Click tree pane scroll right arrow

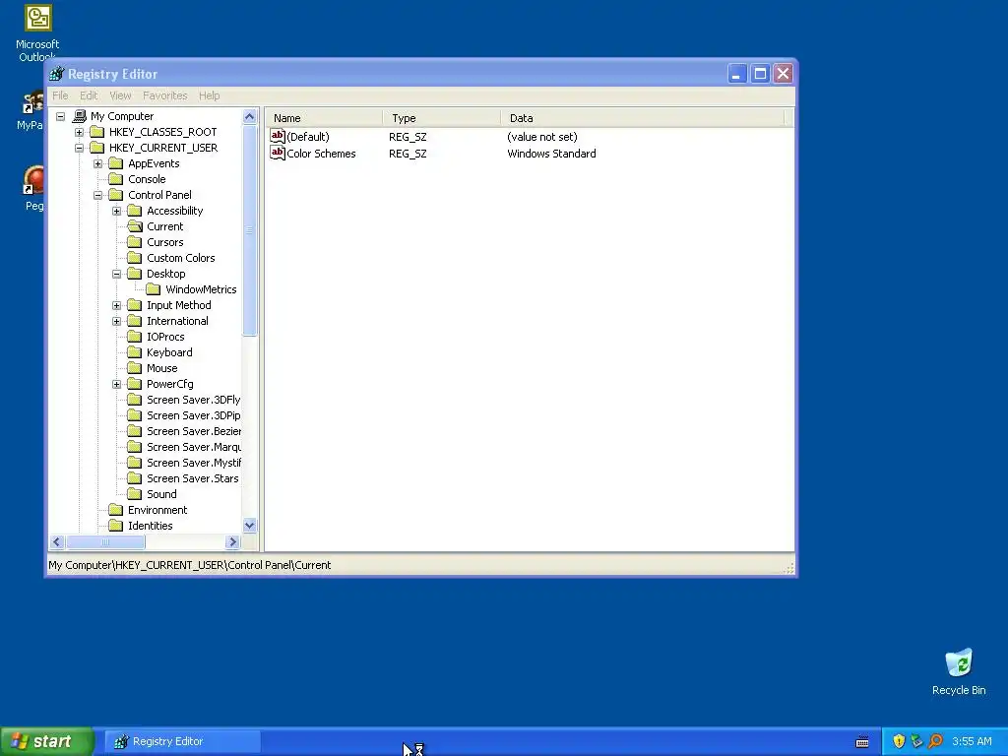pyautogui.click(x=232, y=542)
